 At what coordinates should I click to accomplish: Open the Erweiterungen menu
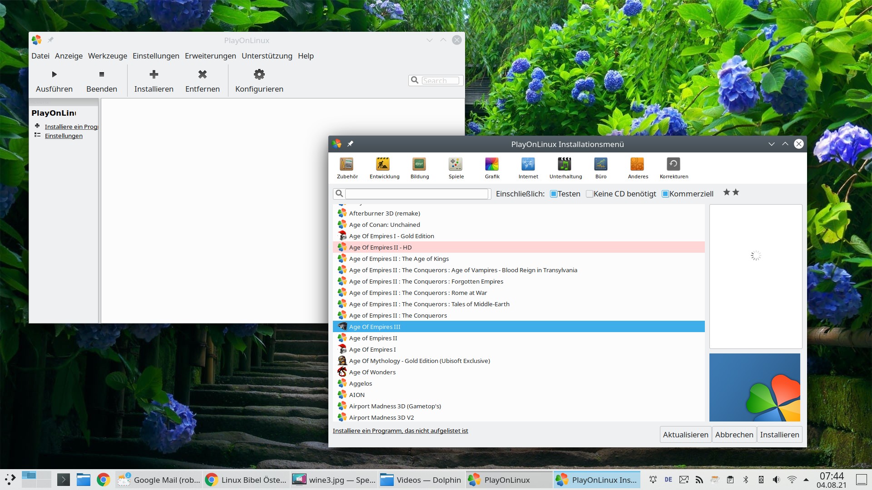(x=210, y=56)
